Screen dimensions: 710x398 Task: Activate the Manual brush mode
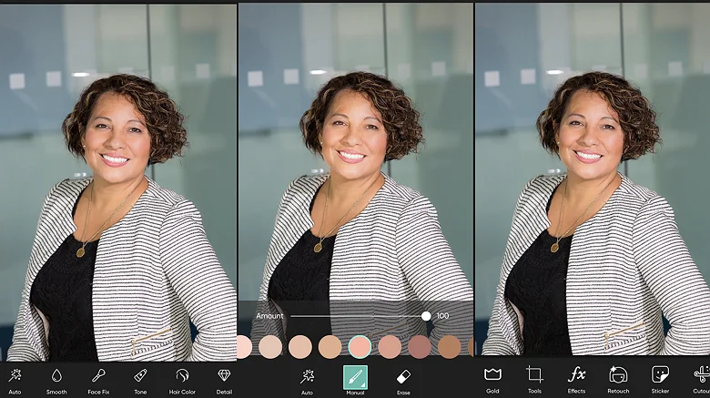click(x=355, y=378)
